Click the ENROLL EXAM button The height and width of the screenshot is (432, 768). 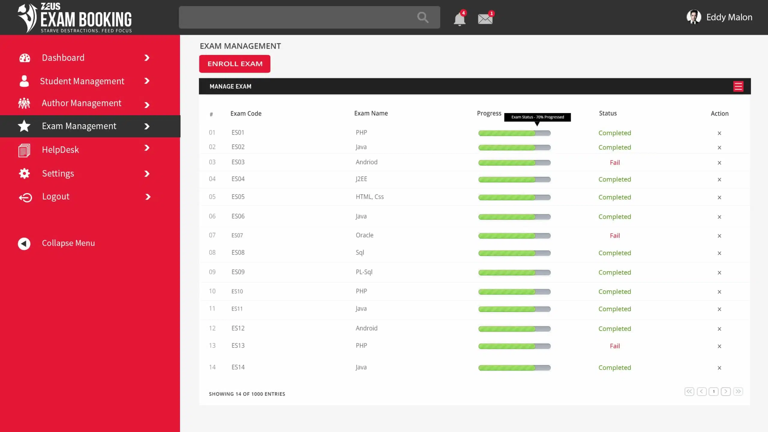click(235, 64)
